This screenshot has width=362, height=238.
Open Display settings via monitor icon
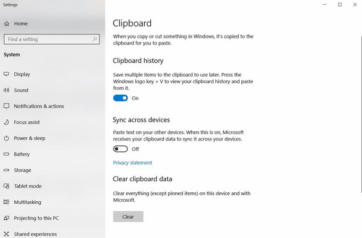(x=7, y=74)
